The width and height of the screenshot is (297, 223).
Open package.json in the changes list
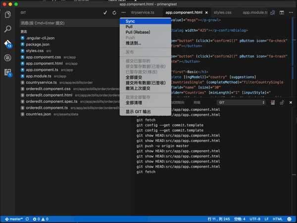click(x=38, y=45)
